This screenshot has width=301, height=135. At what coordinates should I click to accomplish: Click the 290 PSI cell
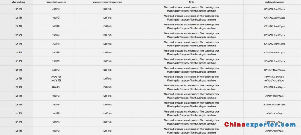(x=56, y=27)
